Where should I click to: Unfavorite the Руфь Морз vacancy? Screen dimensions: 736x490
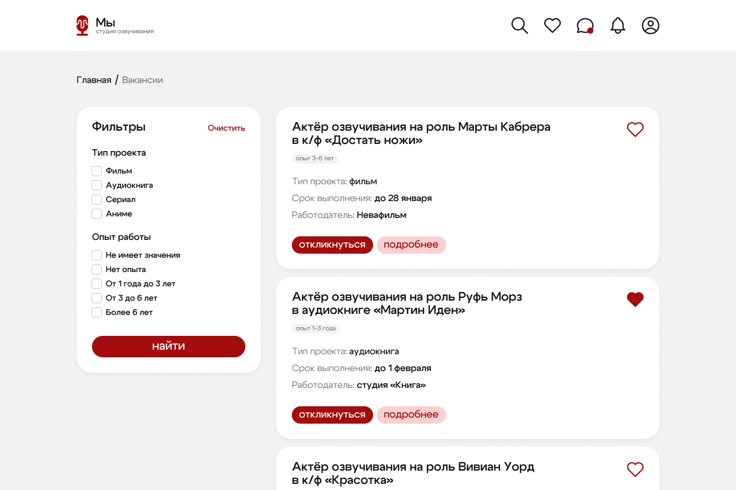point(635,300)
